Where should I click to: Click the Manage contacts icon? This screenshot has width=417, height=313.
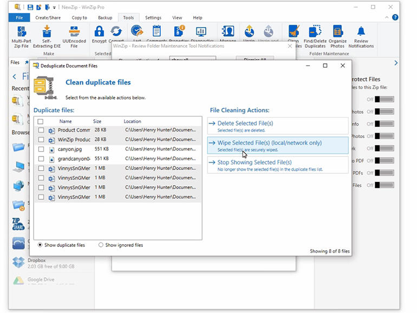[x=228, y=31]
